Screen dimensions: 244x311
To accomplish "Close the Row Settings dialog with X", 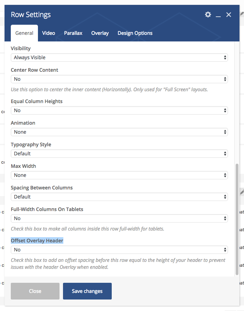I will click(229, 15).
